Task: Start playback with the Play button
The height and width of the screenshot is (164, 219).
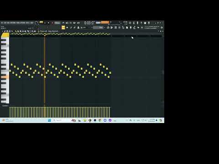Action: coord(45,23)
